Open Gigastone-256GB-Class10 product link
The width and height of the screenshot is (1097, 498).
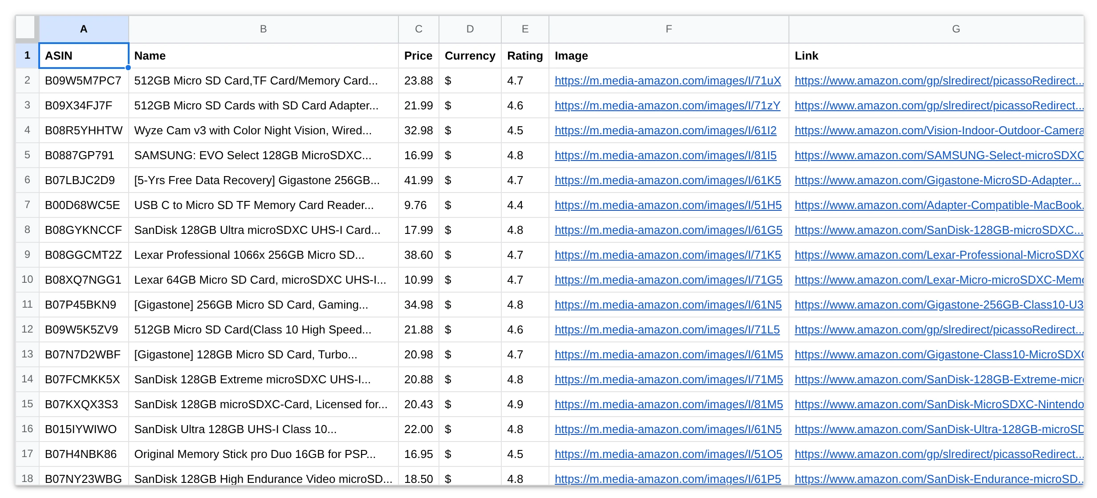click(939, 305)
